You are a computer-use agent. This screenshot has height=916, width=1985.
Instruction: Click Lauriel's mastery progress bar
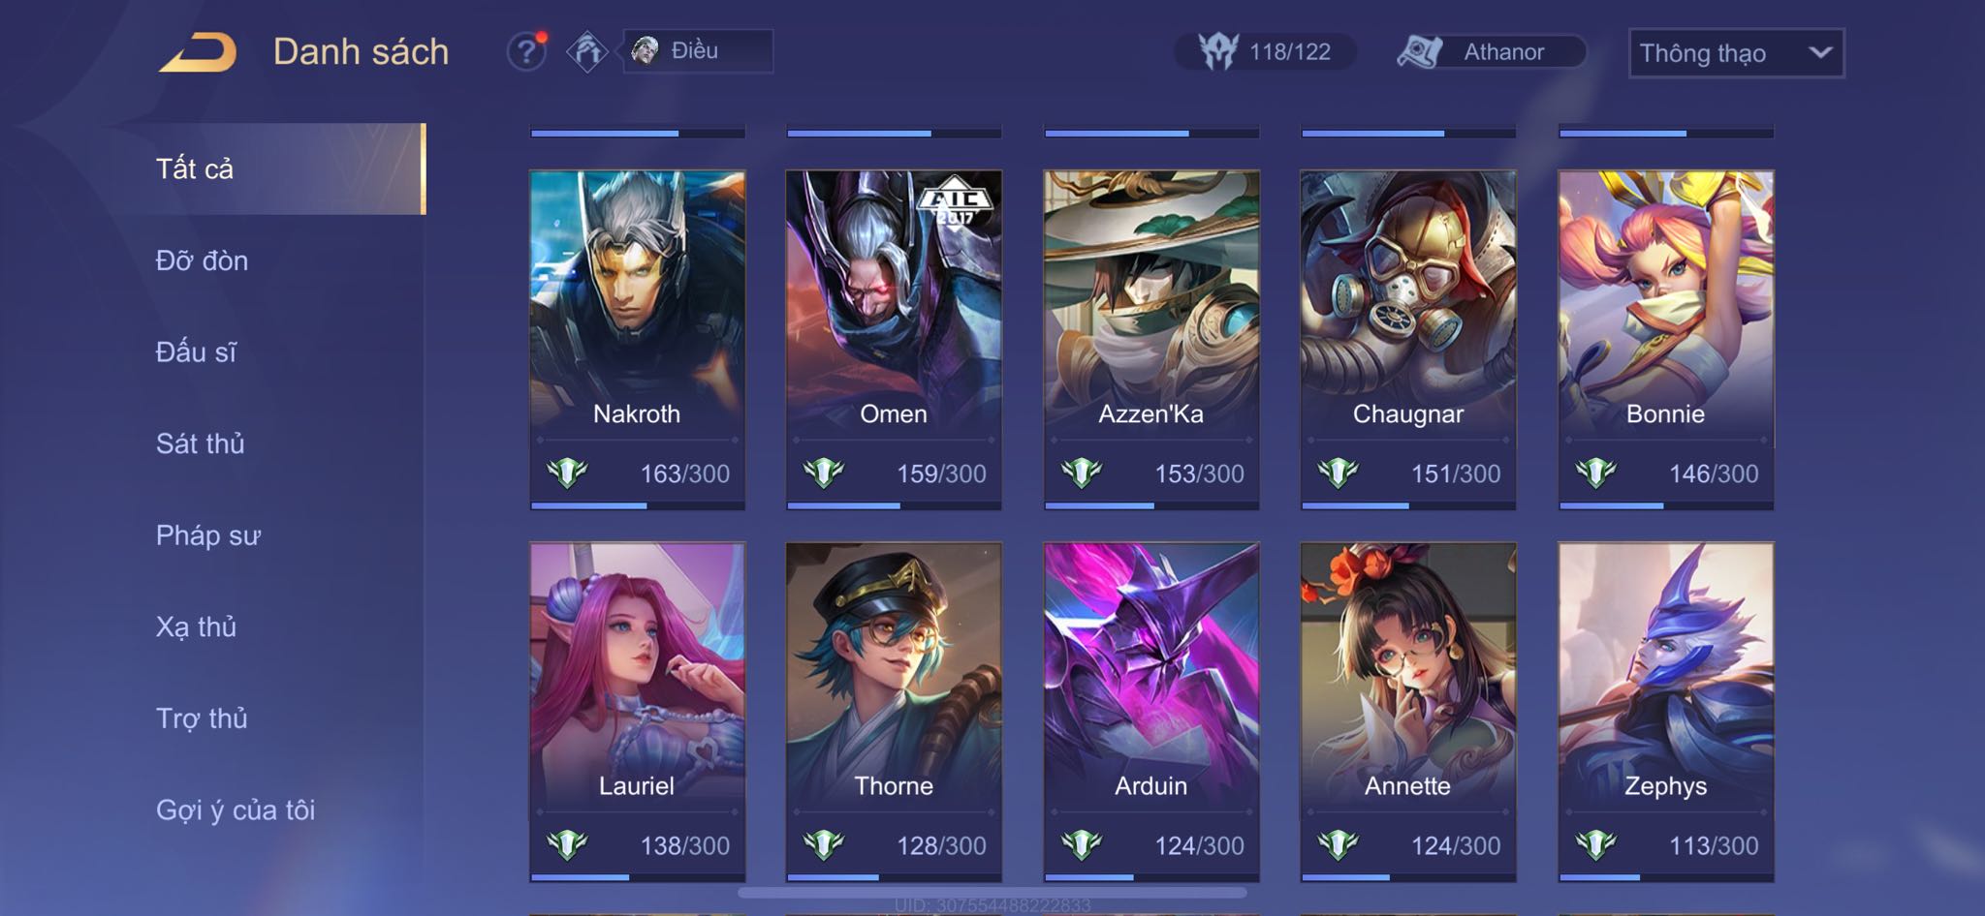coord(637,877)
